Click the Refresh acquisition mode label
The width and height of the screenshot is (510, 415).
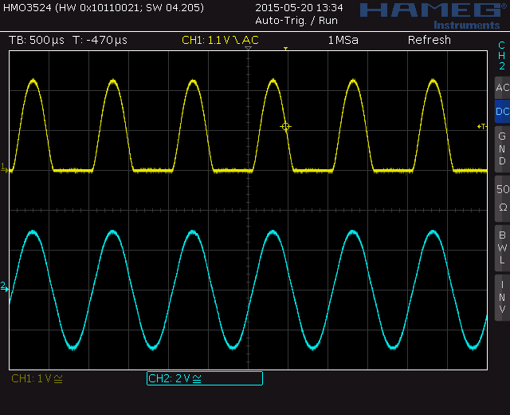[x=429, y=40]
